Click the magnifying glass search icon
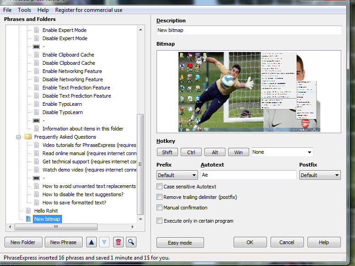Viewport: 355px width, 266px height. (x=131, y=242)
